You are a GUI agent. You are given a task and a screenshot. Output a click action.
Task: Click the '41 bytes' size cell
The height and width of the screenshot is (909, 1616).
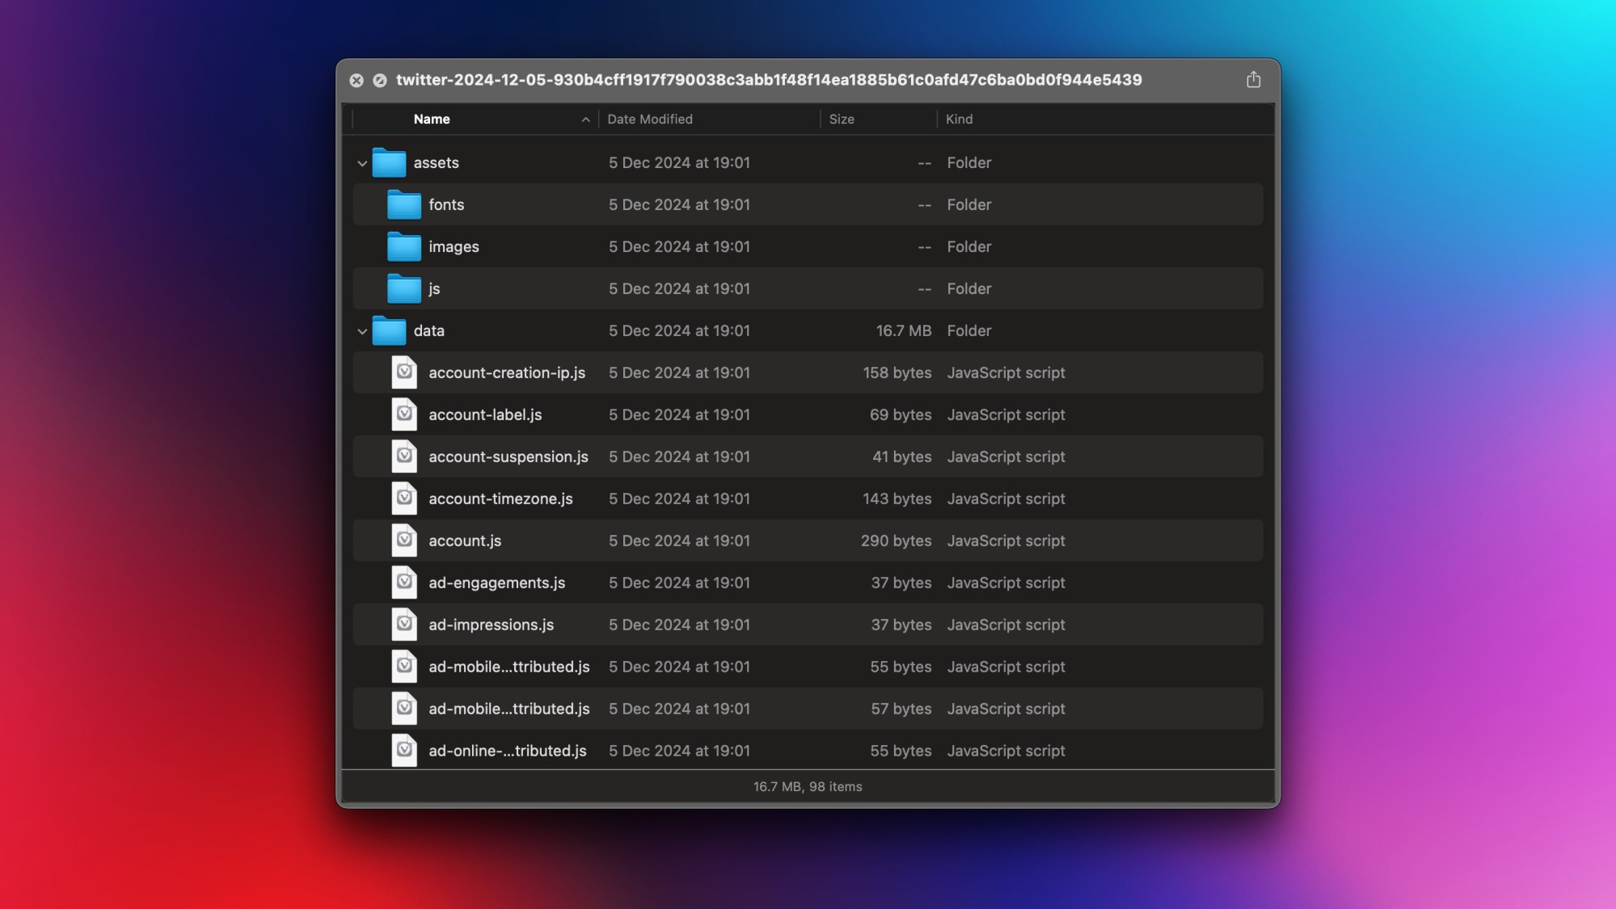tap(901, 457)
